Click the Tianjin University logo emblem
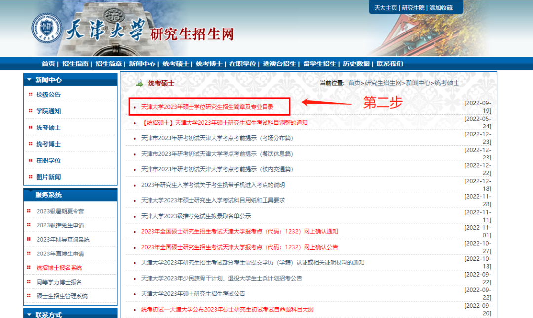533x318 pixels. (47, 28)
